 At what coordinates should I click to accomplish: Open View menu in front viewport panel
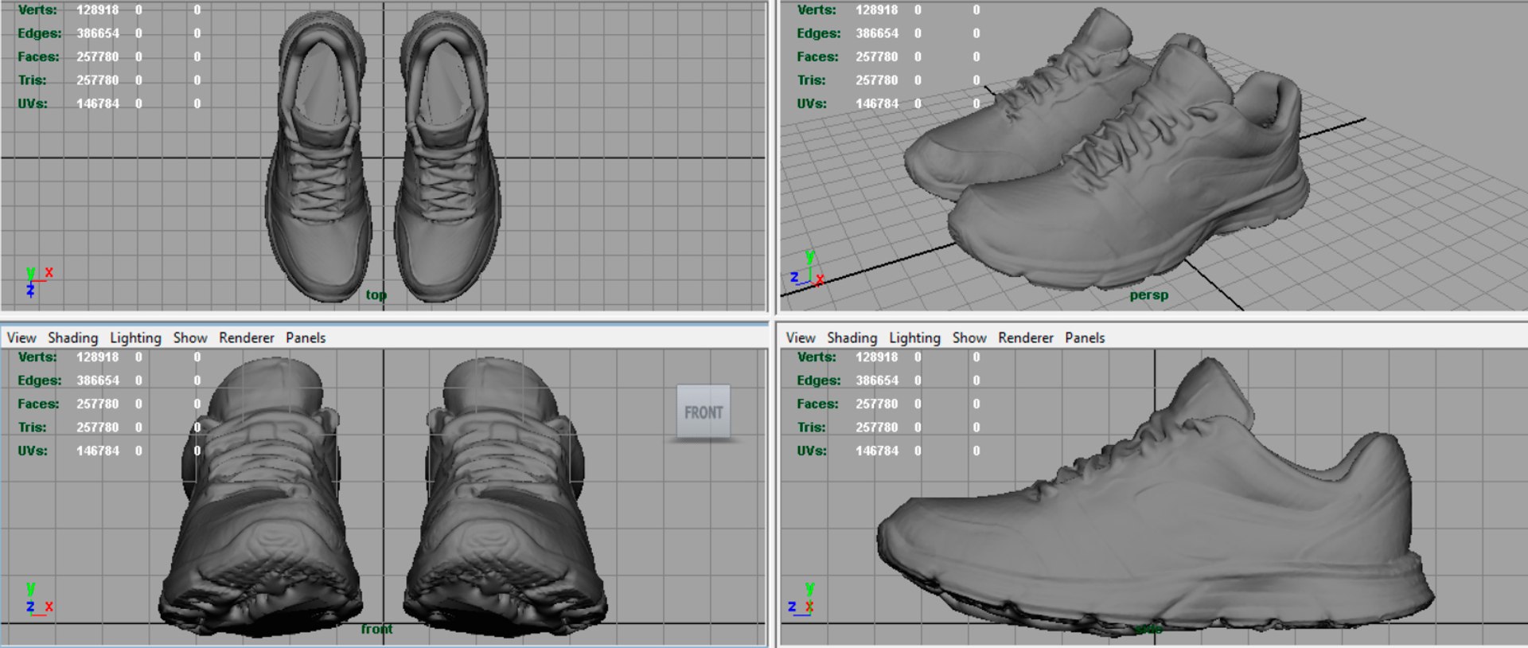tap(21, 338)
